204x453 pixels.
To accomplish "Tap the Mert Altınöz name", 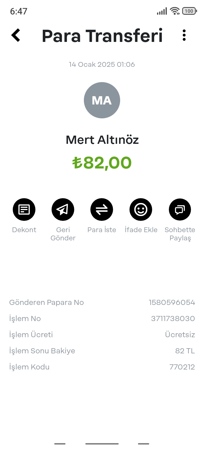I will click(x=102, y=140).
